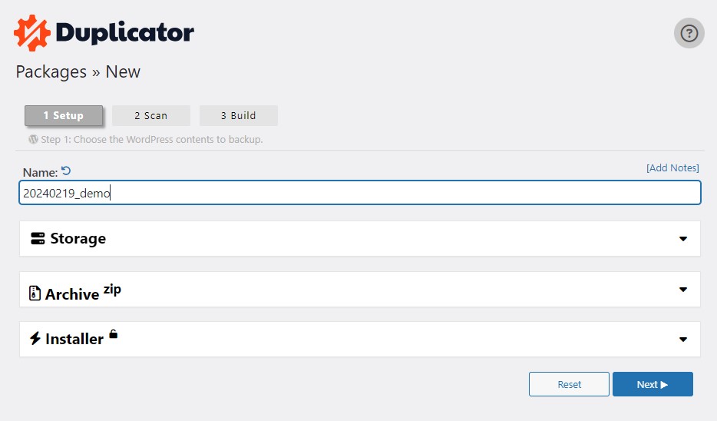Click the Installer lightning bolt icon
This screenshot has height=421, width=717.
click(35, 338)
